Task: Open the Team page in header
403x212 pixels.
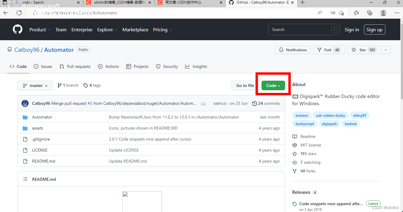Action: coord(61,29)
